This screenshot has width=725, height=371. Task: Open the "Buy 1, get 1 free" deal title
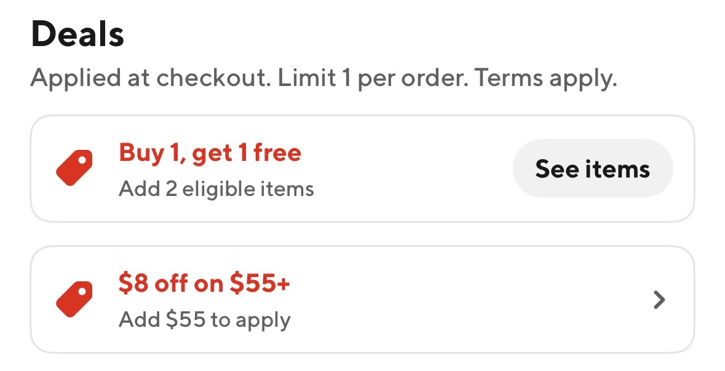pyautogui.click(x=210, y=152)
